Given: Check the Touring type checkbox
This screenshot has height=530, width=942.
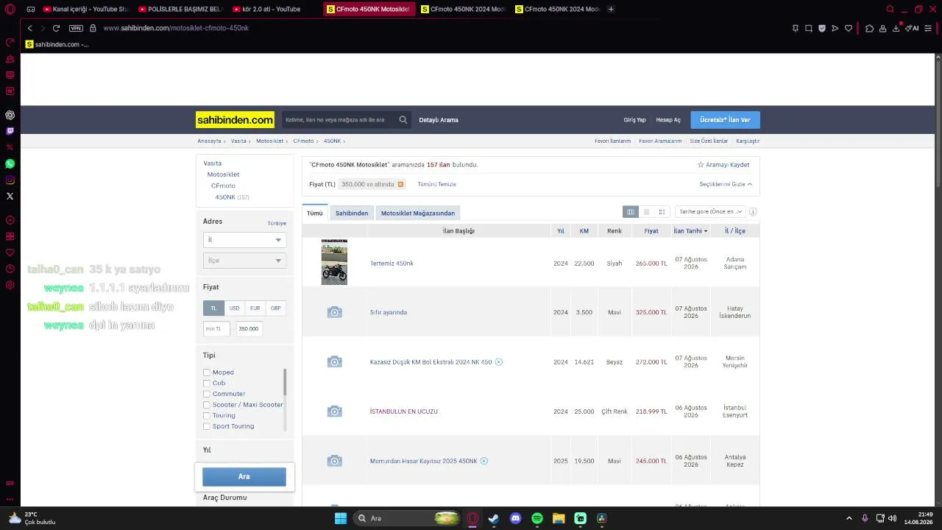Looking at the screenshot, I should pyautogui.click(x=207, y=416).
